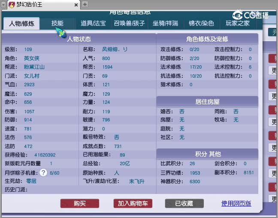Click the 居住房屋 section header

(x=207, y=102)
